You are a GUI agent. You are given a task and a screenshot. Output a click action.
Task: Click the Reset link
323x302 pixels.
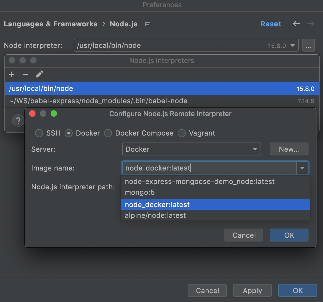click(271, 24)
